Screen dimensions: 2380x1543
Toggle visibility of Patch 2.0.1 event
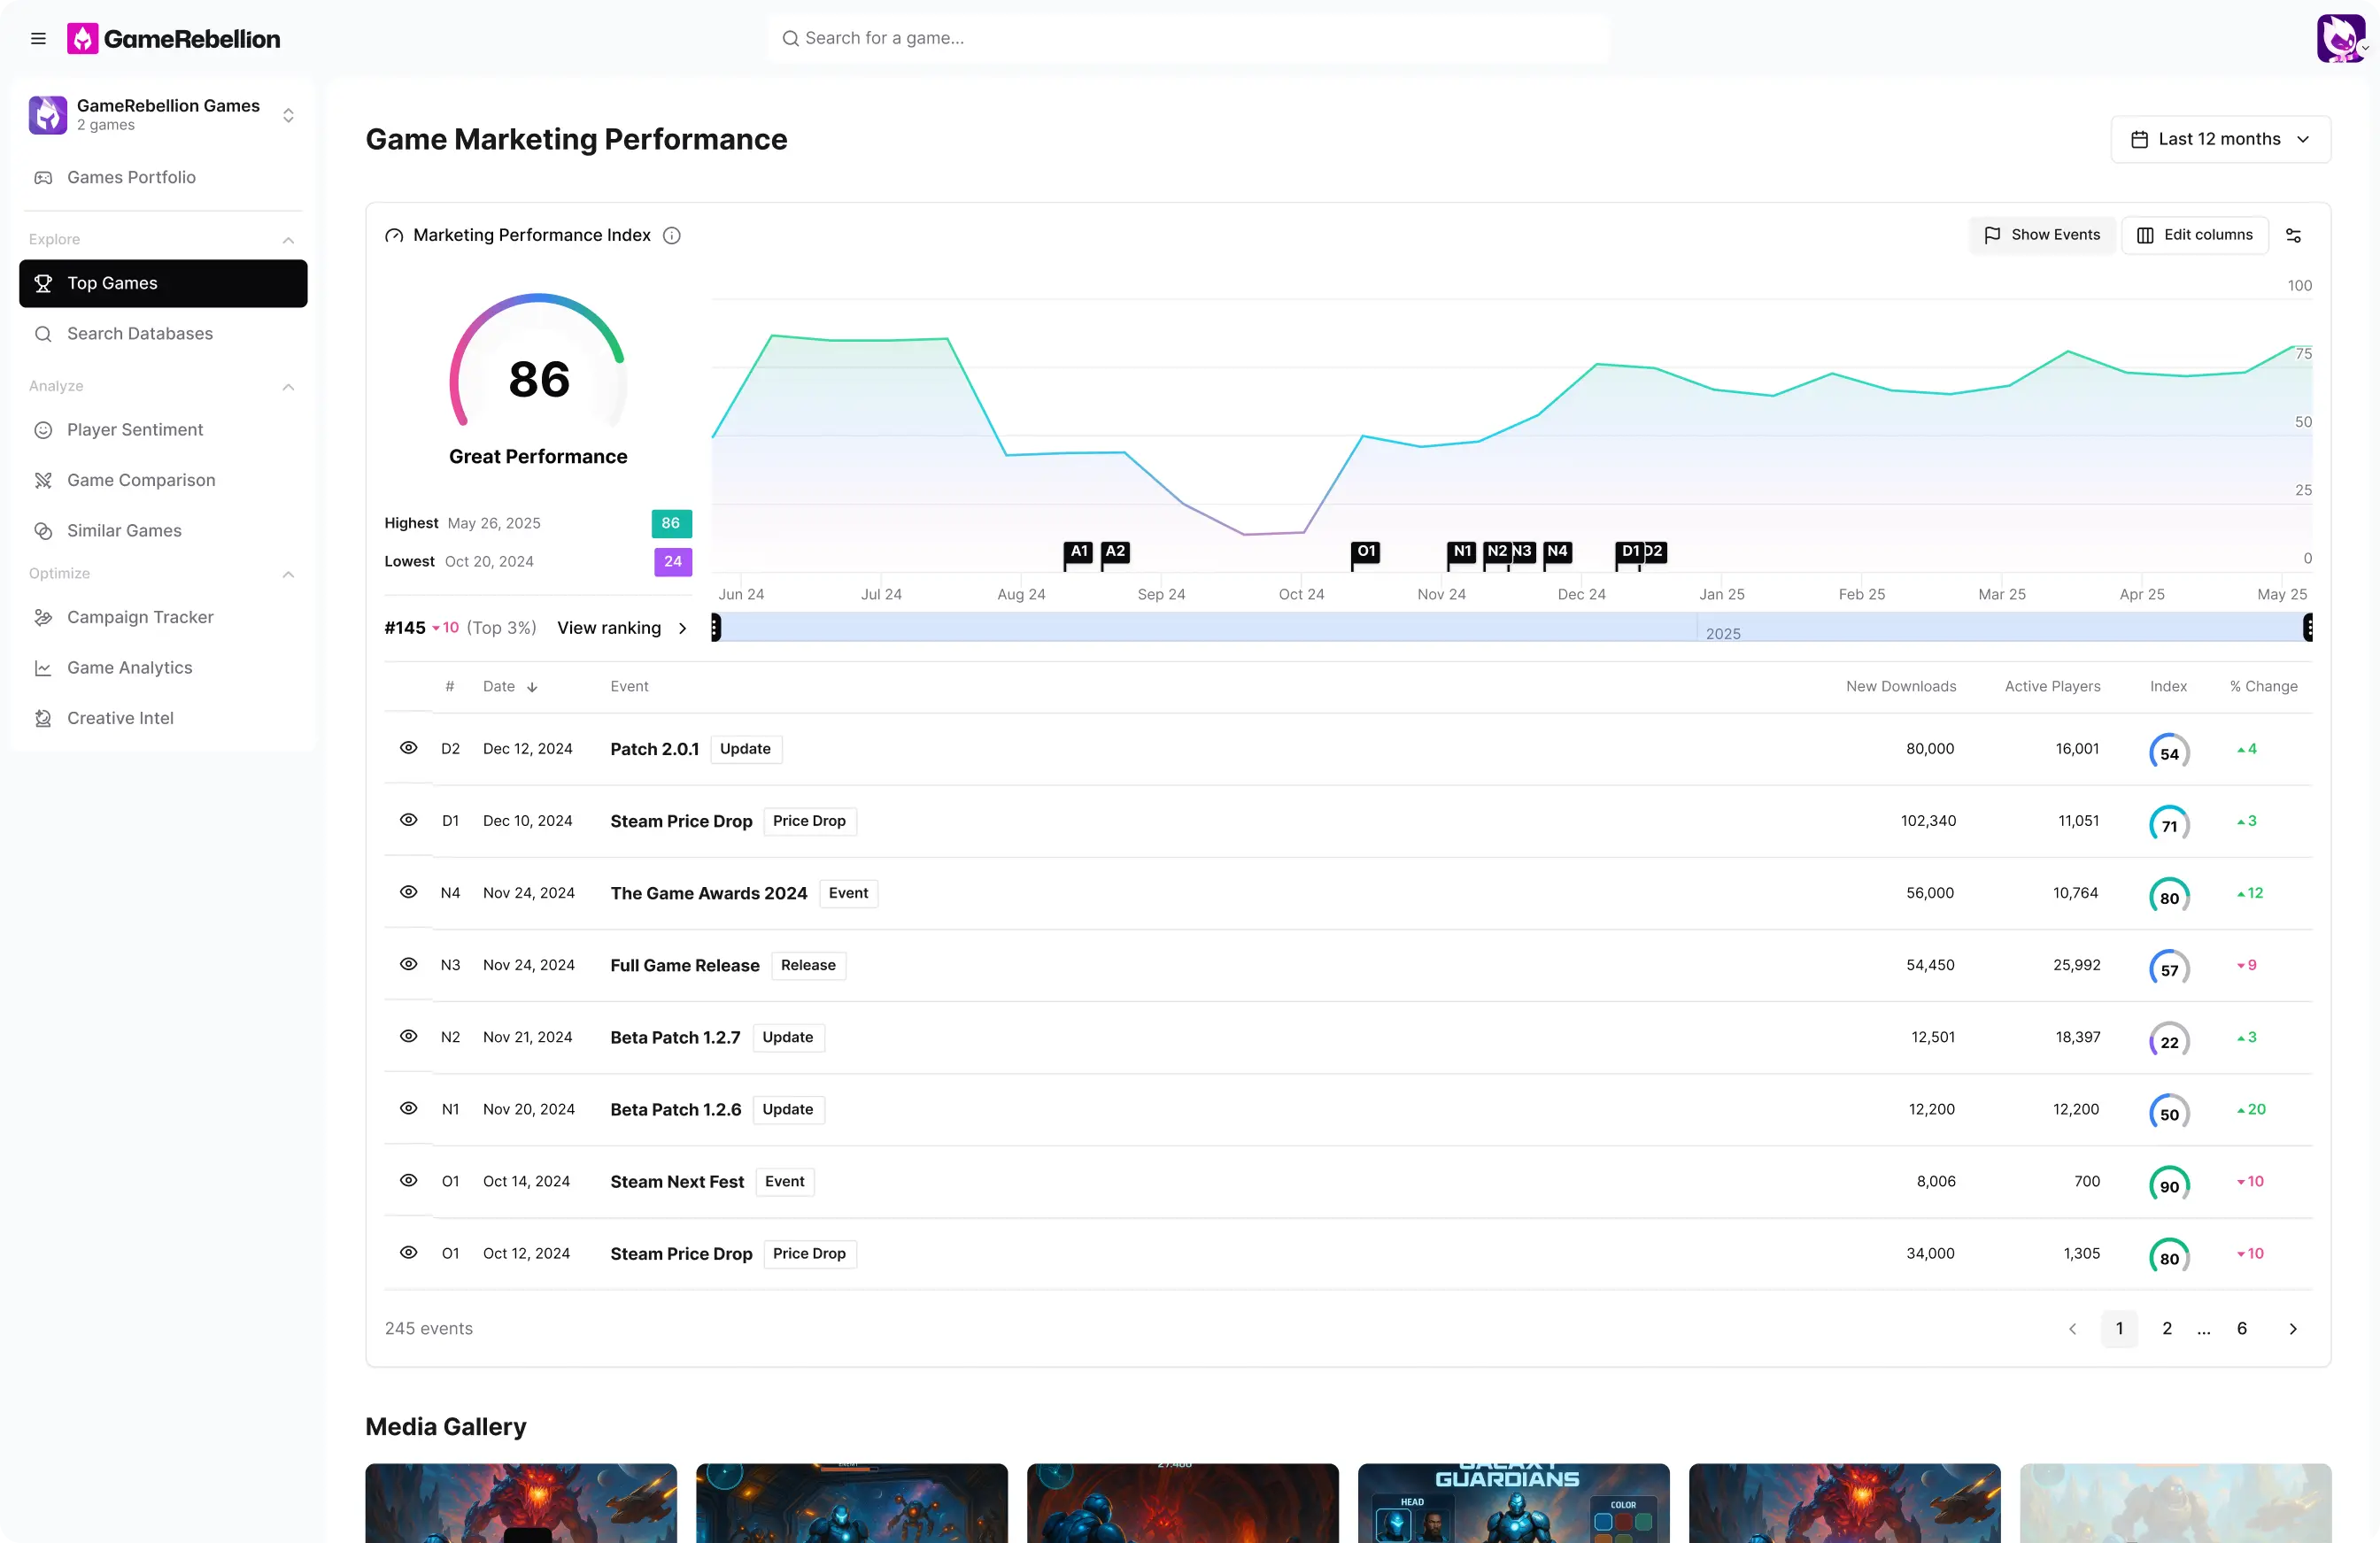tap(408, 748)
